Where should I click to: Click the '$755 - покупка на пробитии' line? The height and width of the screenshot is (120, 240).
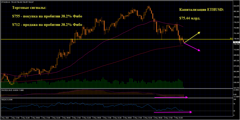[47, 16]
